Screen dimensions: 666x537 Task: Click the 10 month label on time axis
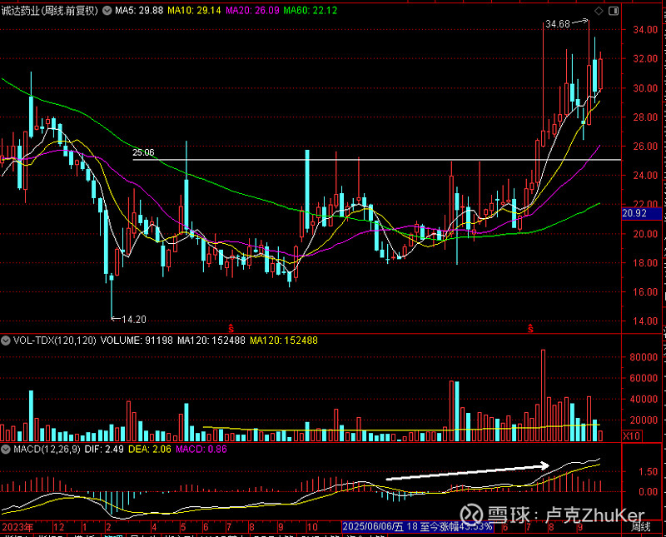pos(312,527)
